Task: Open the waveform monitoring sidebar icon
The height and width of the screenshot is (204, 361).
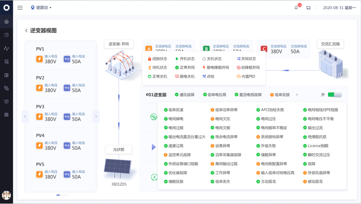Action: pyautogui.click(x=6, y=48)
